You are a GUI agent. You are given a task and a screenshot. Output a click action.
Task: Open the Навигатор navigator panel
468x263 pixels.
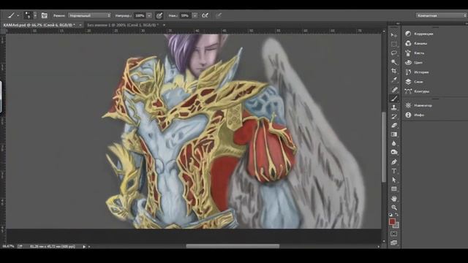(418, 105)
